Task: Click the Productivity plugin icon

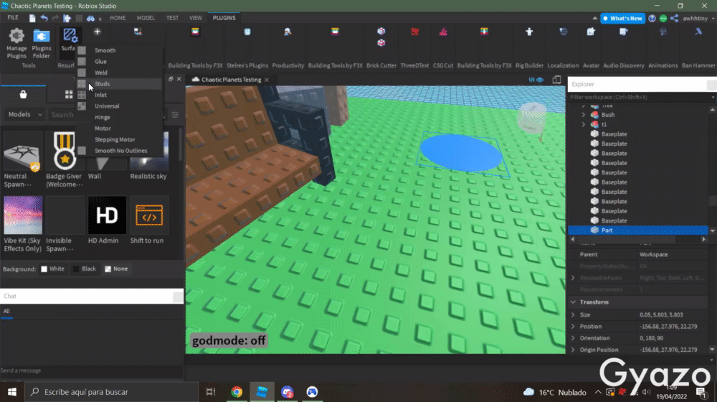Action: (x=288, y=32)
